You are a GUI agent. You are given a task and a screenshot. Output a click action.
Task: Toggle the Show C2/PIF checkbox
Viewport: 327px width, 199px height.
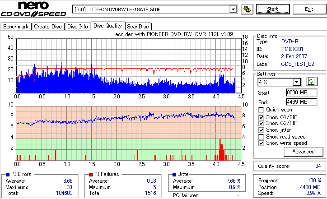tap(261, 123)
